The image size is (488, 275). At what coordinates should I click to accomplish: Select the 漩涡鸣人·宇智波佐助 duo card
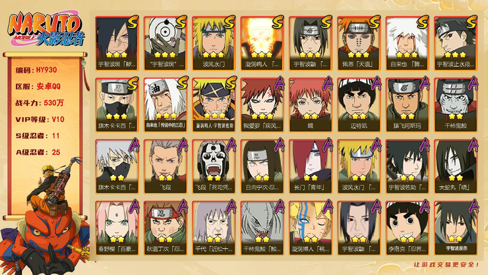pyautogui.click(x=214, y=105)
